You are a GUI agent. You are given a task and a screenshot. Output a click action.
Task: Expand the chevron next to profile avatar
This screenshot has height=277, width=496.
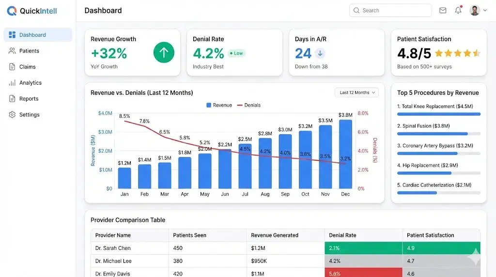click(x=485, y=11)
